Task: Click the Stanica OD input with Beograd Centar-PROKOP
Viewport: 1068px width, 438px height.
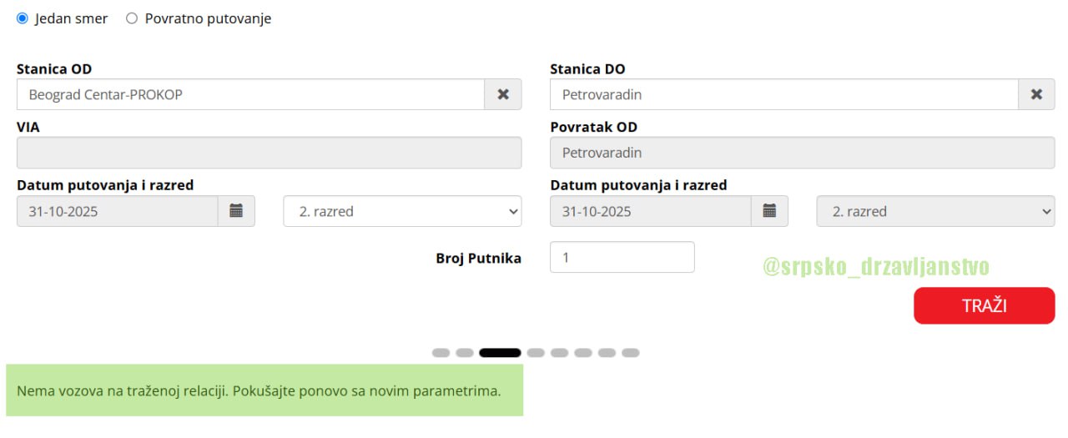Action: tap(250, 94)
